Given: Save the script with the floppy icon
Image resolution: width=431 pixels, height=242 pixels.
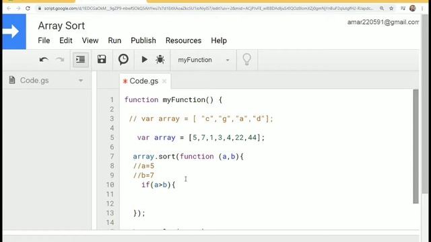Looking at the screenshot, I should point(102,59).
